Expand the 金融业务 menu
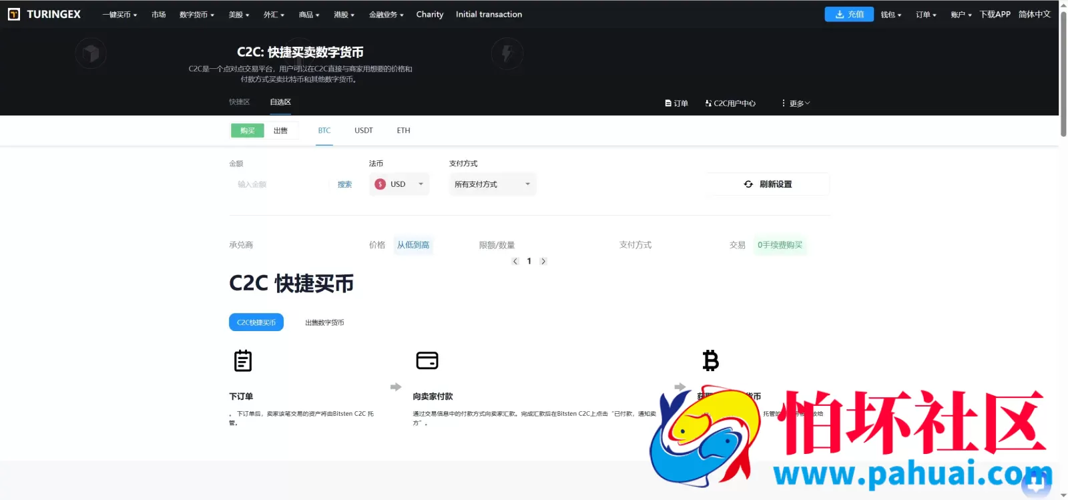This screenshot has width=1068, height=500. pyautogui.click(x=386, y=15)
